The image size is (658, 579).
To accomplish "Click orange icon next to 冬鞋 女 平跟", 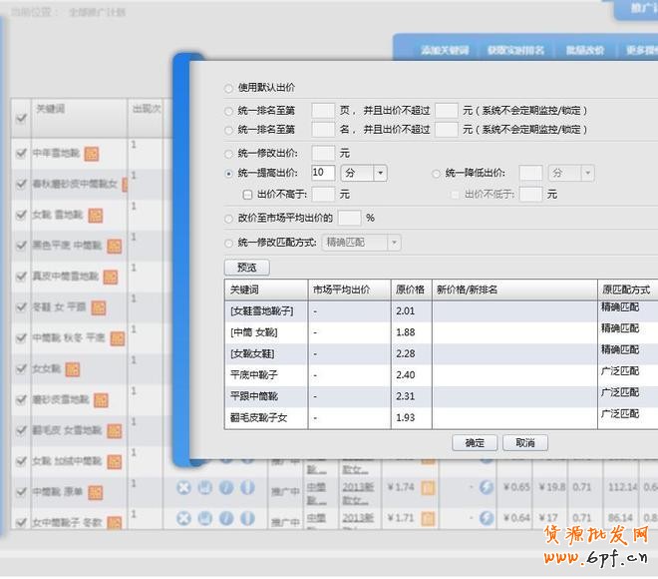I will pyautogui.click(x=102, y=306).
